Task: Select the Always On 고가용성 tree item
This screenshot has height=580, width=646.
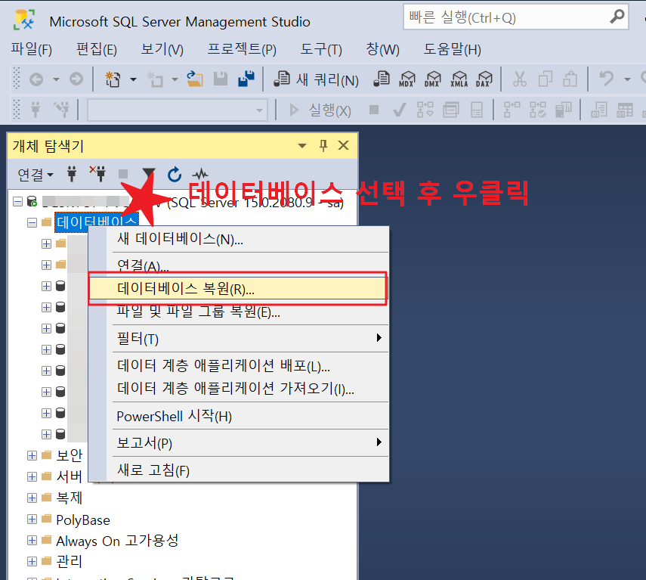Action: 117,541
